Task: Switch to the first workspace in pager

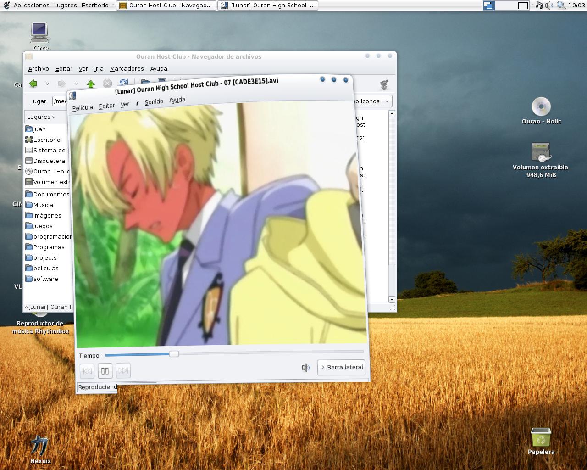Action: click(x=489, y=6)
